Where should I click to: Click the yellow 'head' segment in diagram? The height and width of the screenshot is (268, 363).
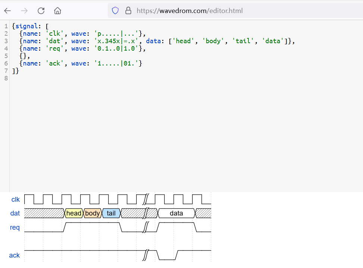click(73, 213)
